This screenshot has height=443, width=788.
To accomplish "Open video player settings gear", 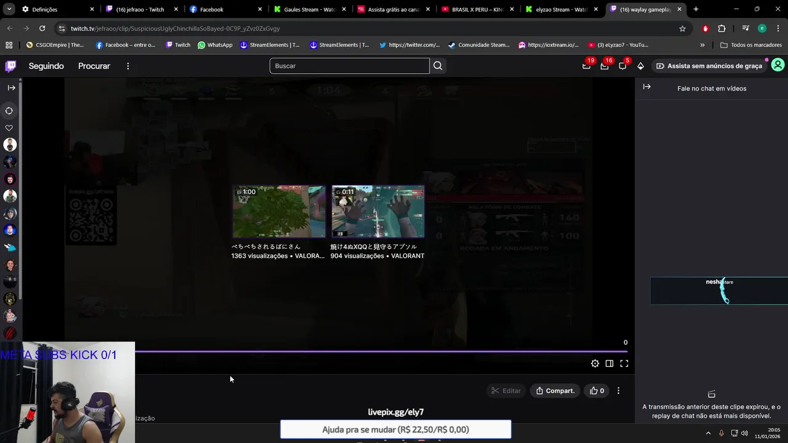I will (595, 364).
